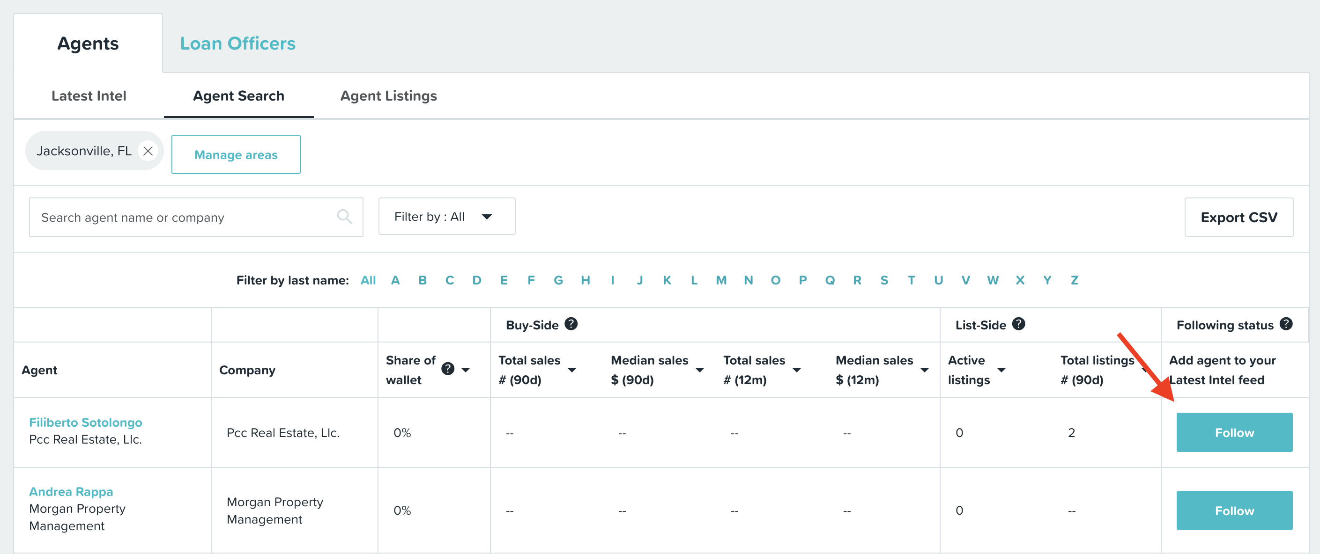Filter last names by letter F

tap(531, 280)
